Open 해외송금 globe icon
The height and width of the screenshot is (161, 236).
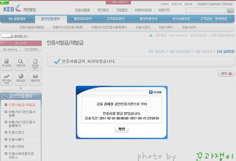point(21,79)
